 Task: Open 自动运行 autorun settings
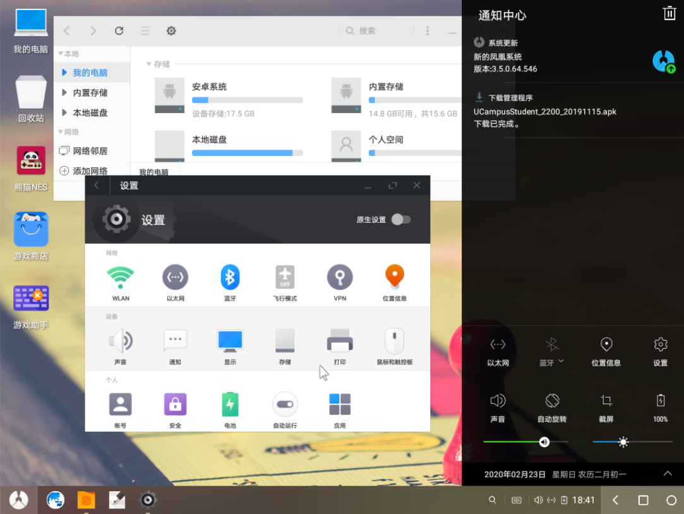[x=285, y=410]
